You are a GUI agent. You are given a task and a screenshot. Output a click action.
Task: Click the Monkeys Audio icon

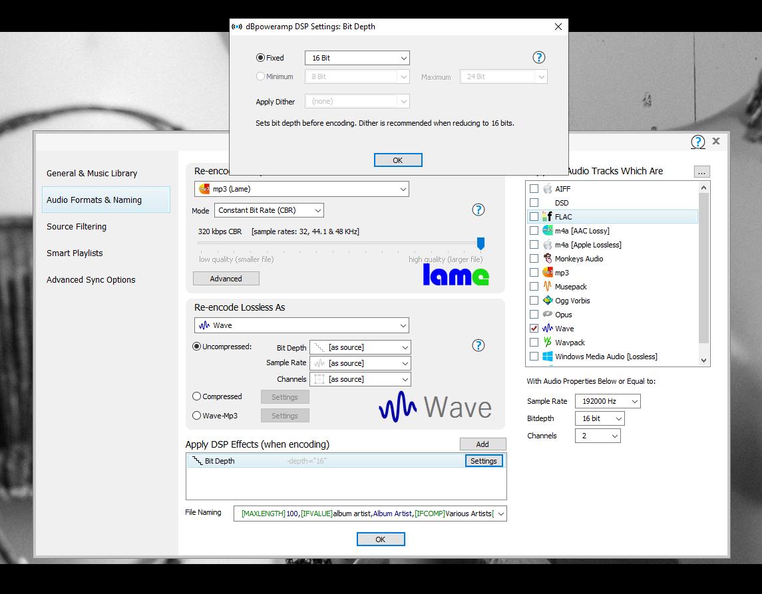547,259
